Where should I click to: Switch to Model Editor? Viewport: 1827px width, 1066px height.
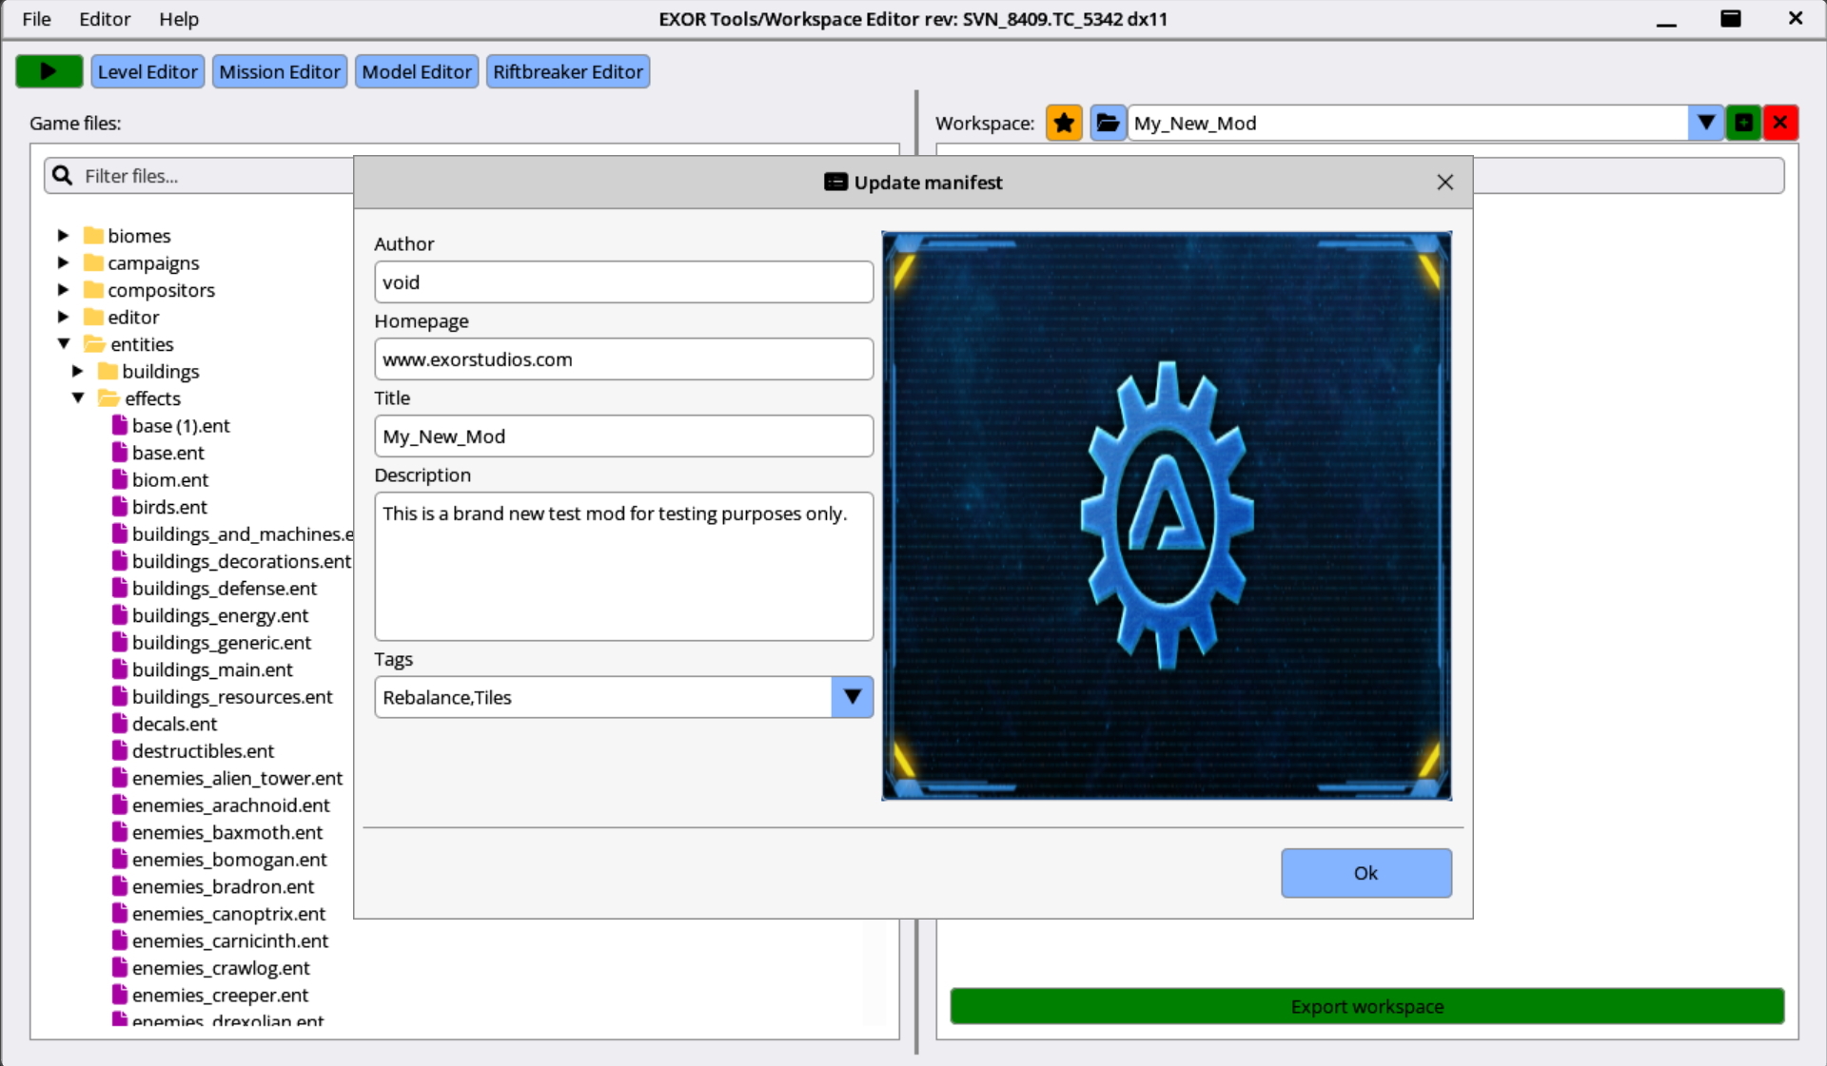(x=417, y=71)
